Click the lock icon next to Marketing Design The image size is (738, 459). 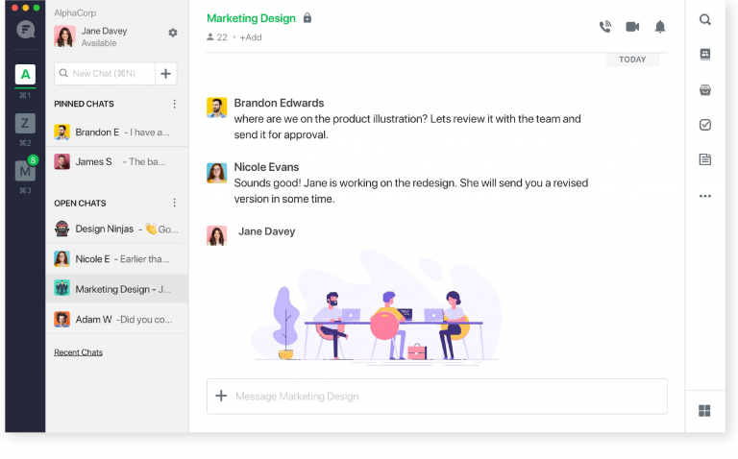[307, 18]
